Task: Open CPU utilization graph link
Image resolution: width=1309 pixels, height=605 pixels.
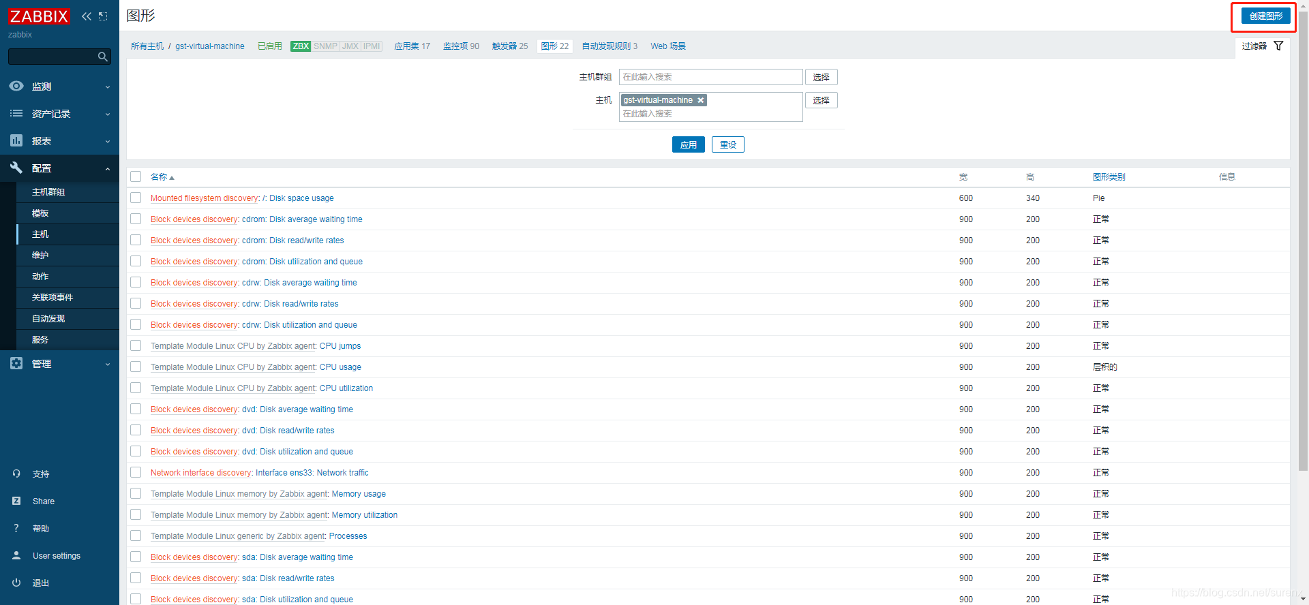Action: coord(346,388)
